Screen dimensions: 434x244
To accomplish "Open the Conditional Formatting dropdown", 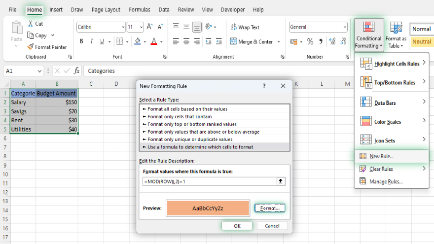I will point(368,35).
